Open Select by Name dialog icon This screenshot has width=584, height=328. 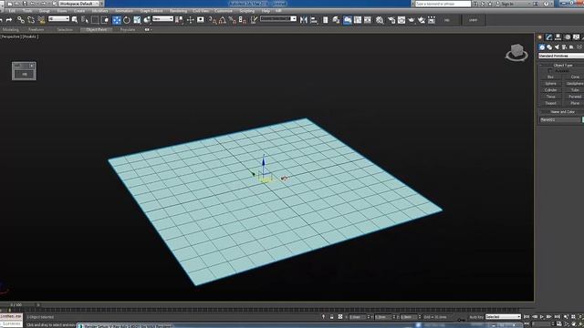pos(85,20)
